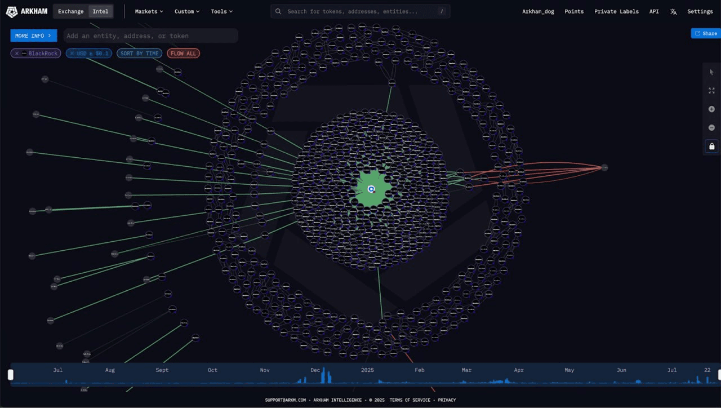Open the language translation menu icon

pos(673,11)
